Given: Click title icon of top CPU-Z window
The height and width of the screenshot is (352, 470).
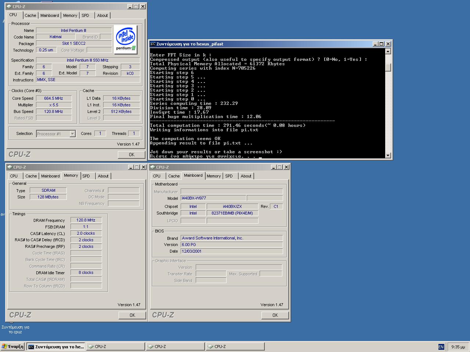Looking at the screenshot, I should point(9,6).
